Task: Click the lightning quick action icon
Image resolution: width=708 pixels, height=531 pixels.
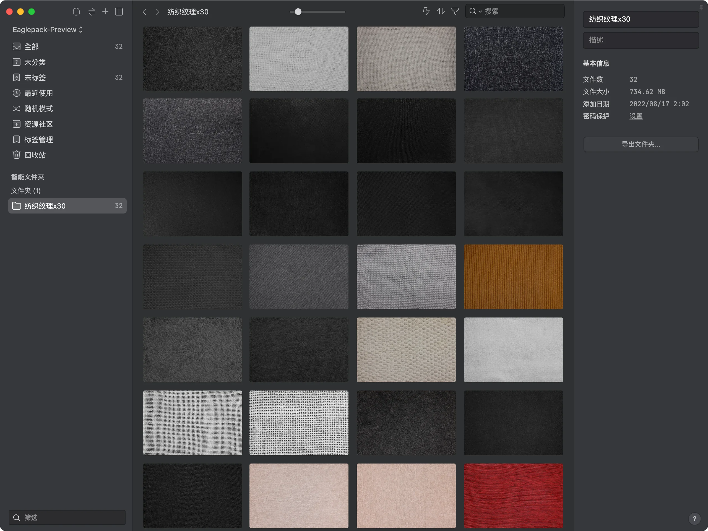Action: [426, 11]
